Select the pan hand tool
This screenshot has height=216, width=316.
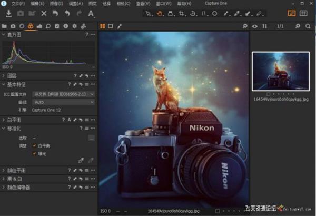click(160, 13)
